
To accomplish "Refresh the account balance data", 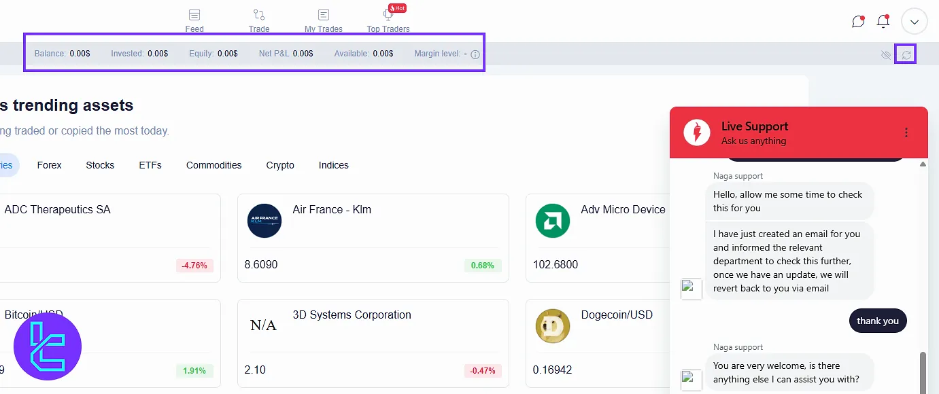I will [x=906, y=54].
